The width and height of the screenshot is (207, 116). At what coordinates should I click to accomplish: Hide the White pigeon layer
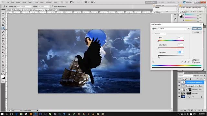[179, 82]
